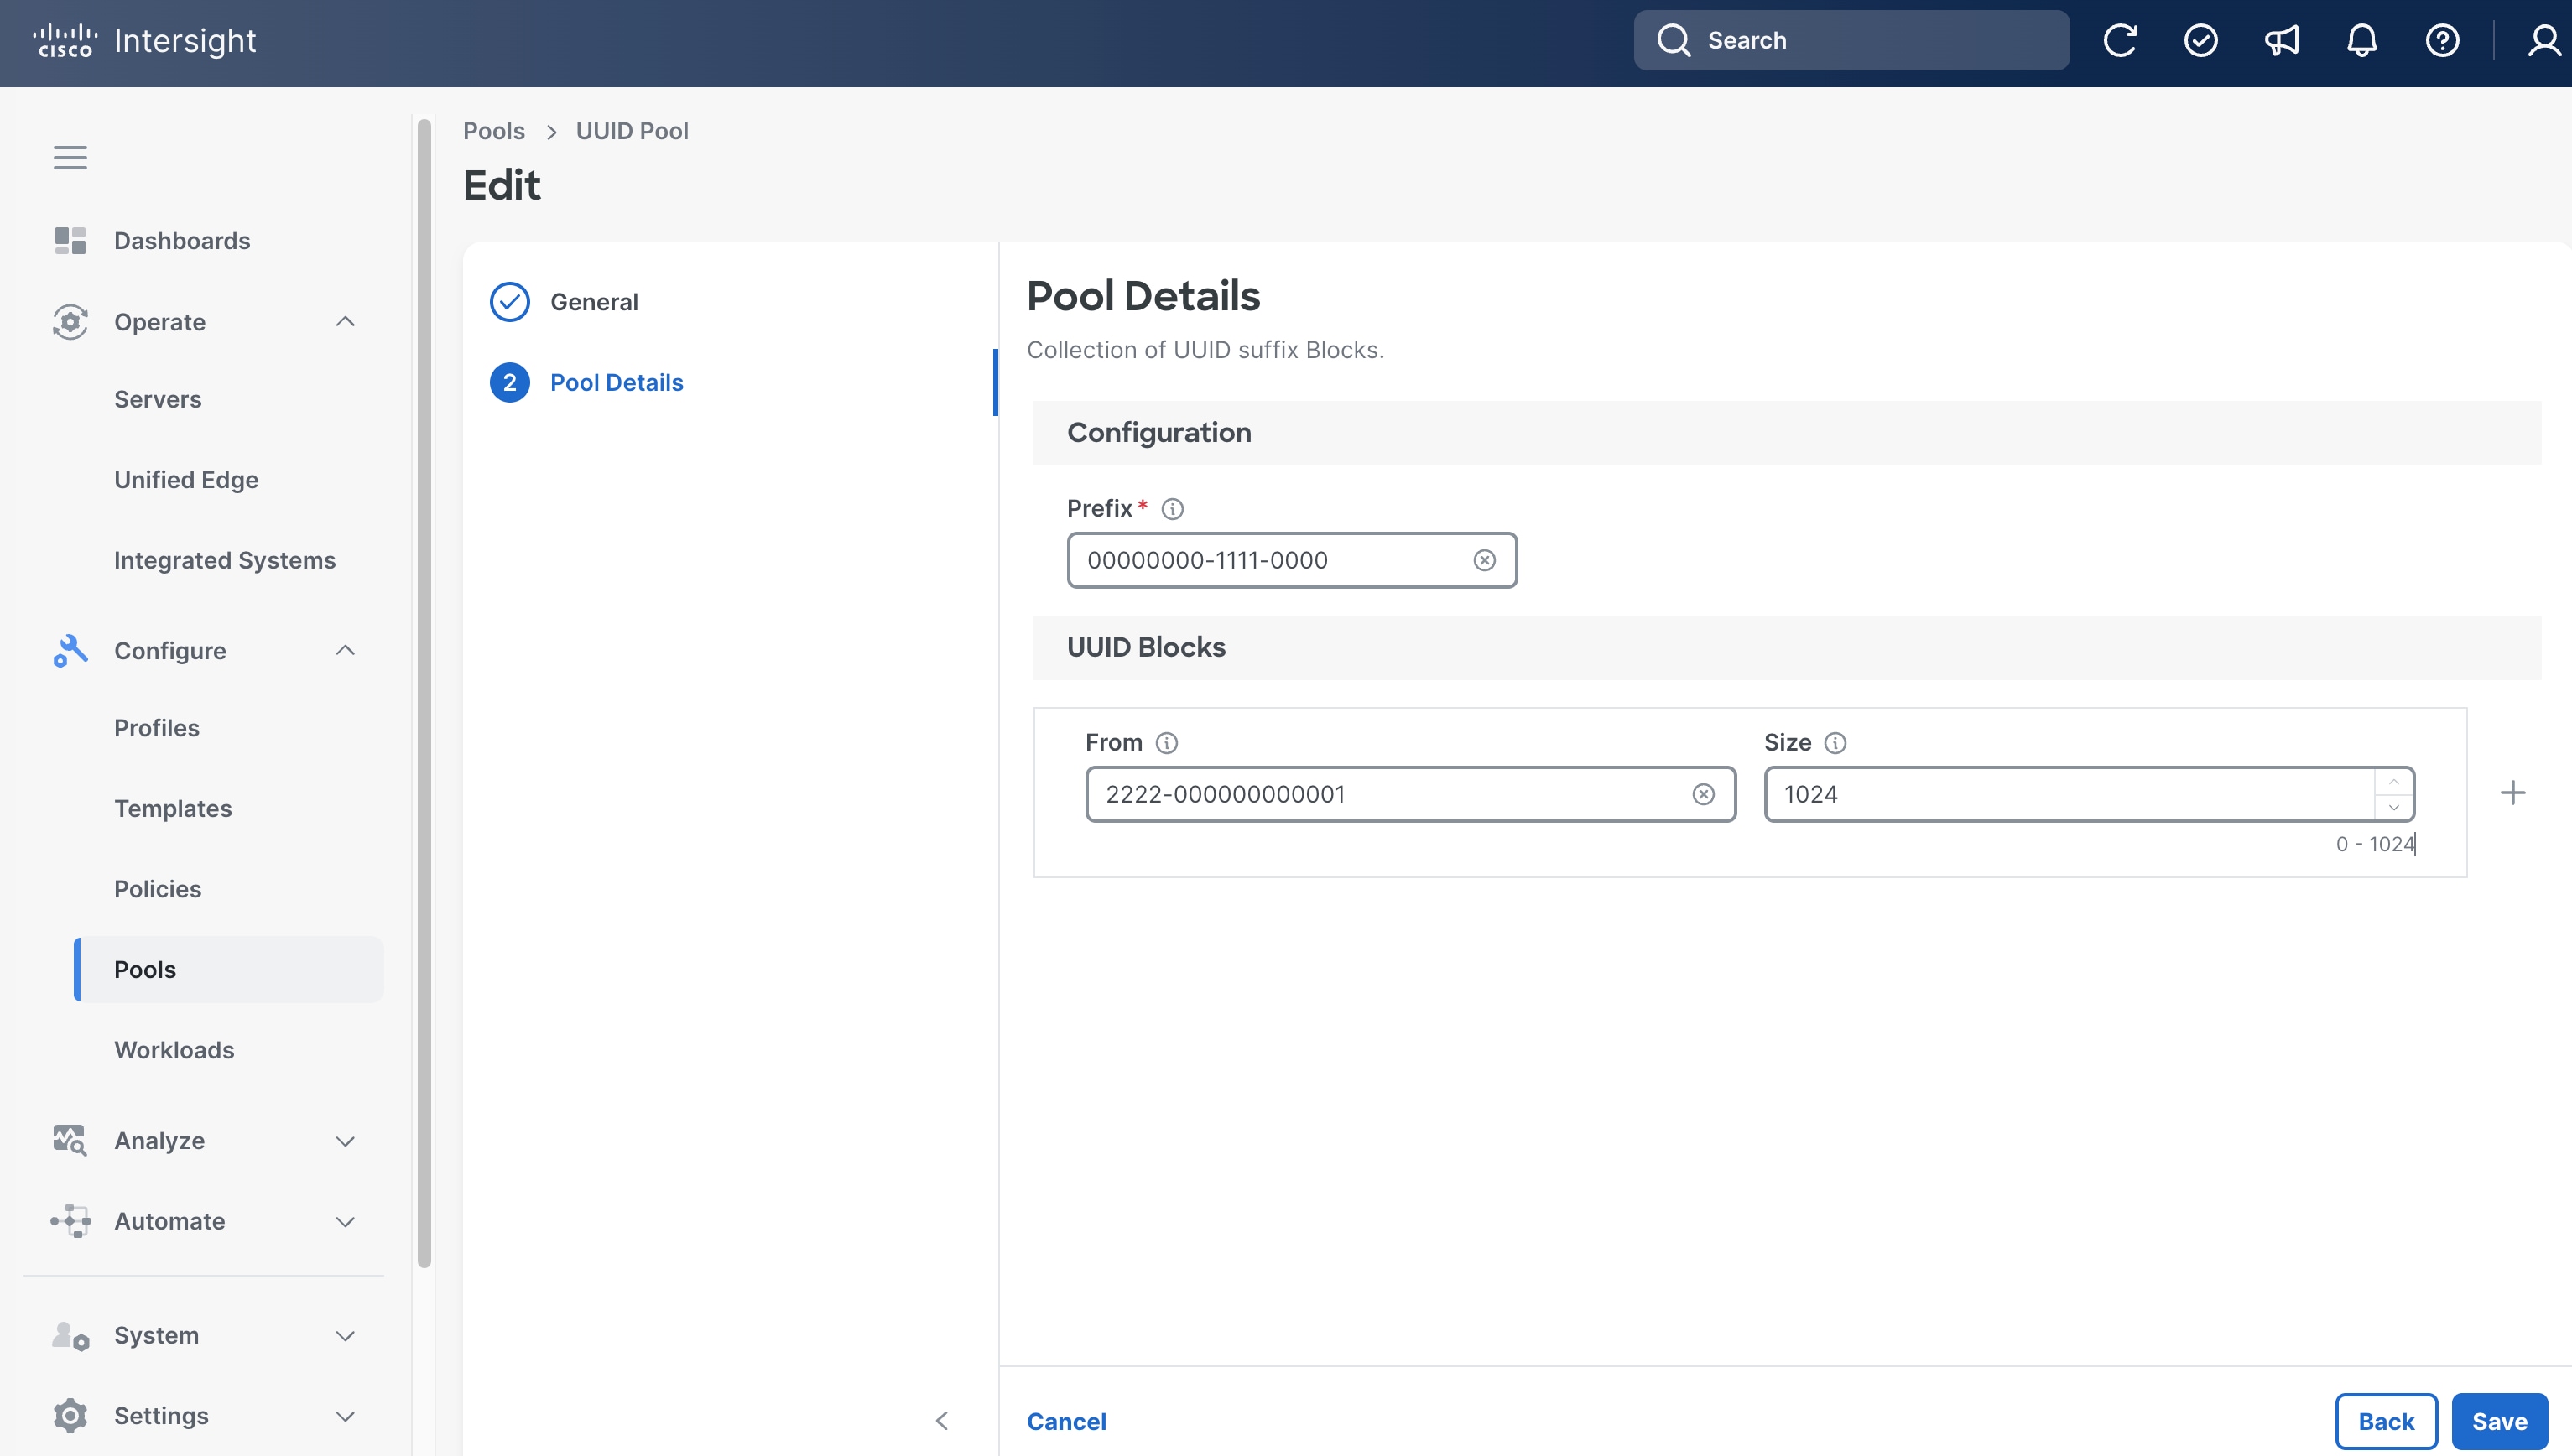Select Pools in the sidebar
This screenshot has width=2572, height=1456.
pyautogui.click(x=229, y=969)
